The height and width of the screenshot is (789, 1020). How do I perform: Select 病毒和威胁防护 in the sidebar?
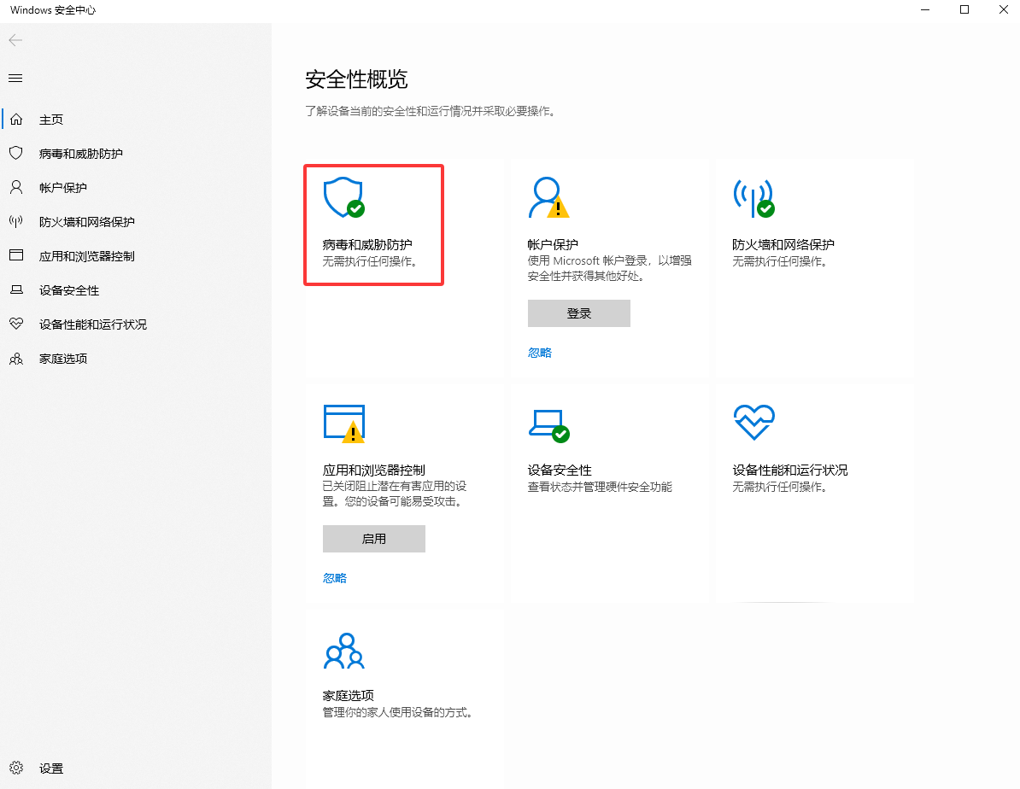80,154
